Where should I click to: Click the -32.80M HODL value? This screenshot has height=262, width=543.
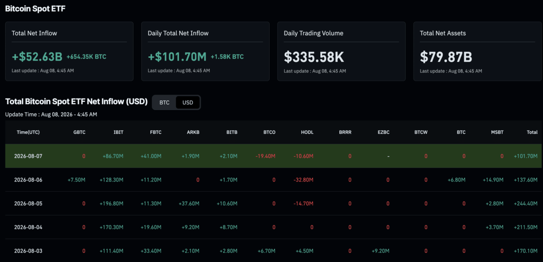pyautogui.click(x=304, y=180)
